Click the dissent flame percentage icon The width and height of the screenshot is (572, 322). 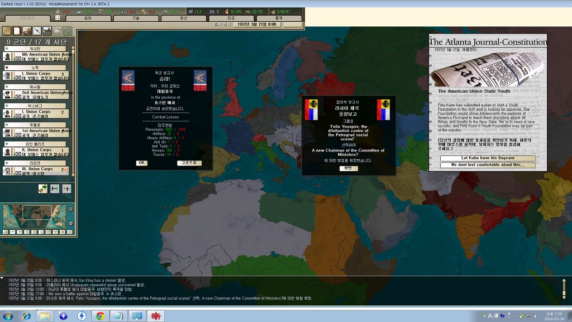click(227, 12)
